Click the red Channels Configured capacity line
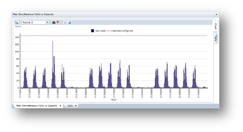Image resolution: width=243 pixels, height=132 pixels. coord(114,36)
